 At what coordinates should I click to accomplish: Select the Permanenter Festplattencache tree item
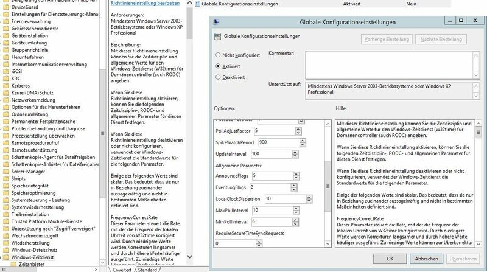coord(43,122)
